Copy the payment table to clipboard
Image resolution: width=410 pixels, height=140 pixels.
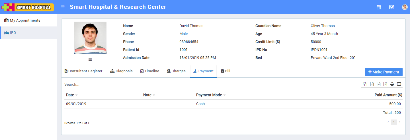(365, 84)
